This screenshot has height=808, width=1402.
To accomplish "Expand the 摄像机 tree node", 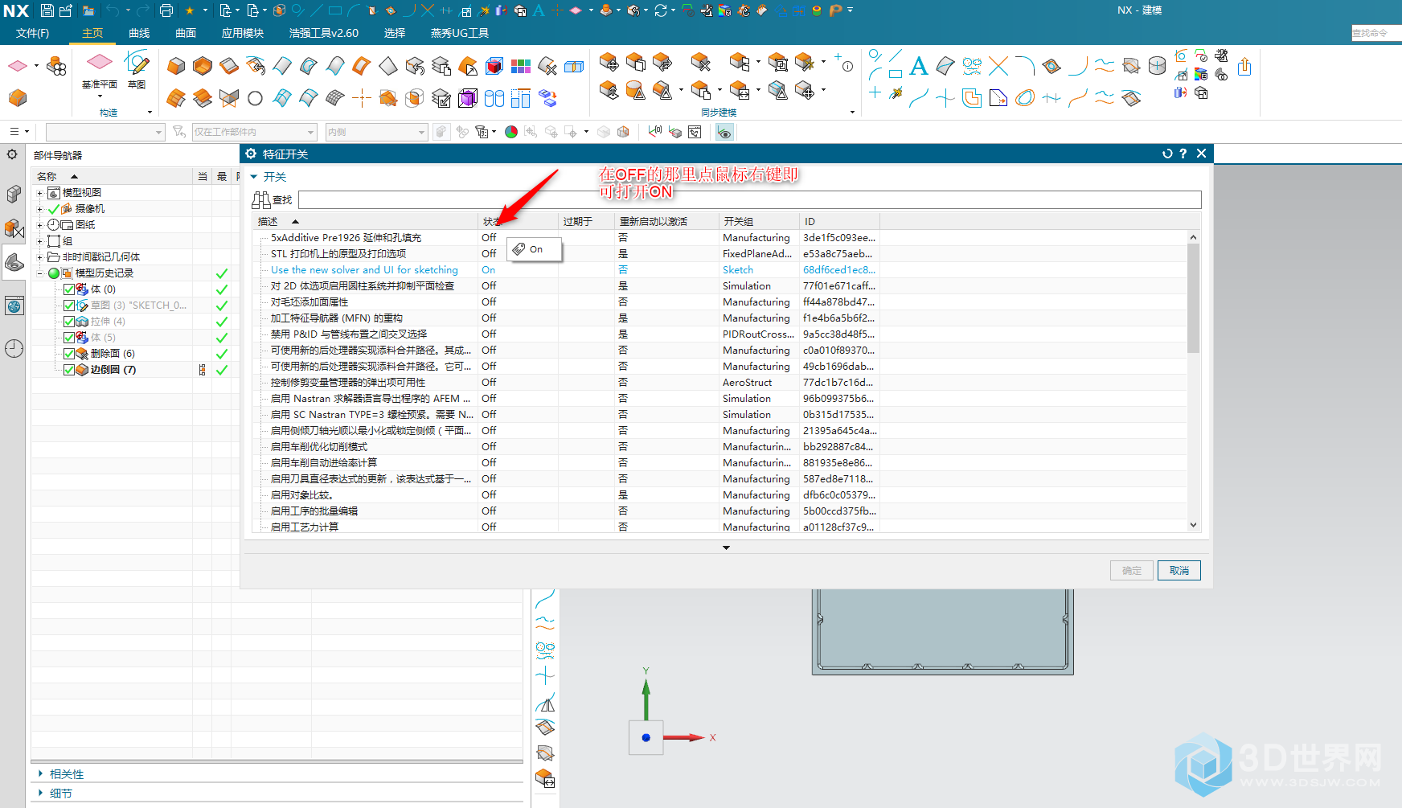I will point(39,209).
